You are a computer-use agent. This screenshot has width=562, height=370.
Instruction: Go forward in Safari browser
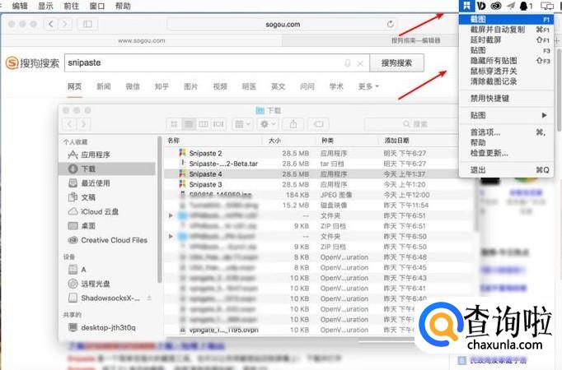tap(65, 25)
